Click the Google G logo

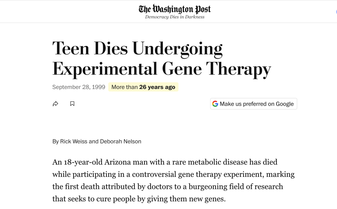215,104
